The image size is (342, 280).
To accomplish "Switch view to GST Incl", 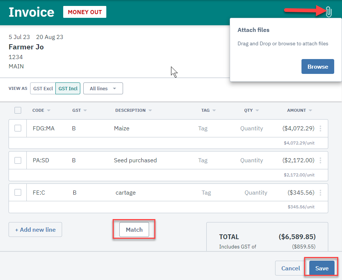I will [67, 88].
